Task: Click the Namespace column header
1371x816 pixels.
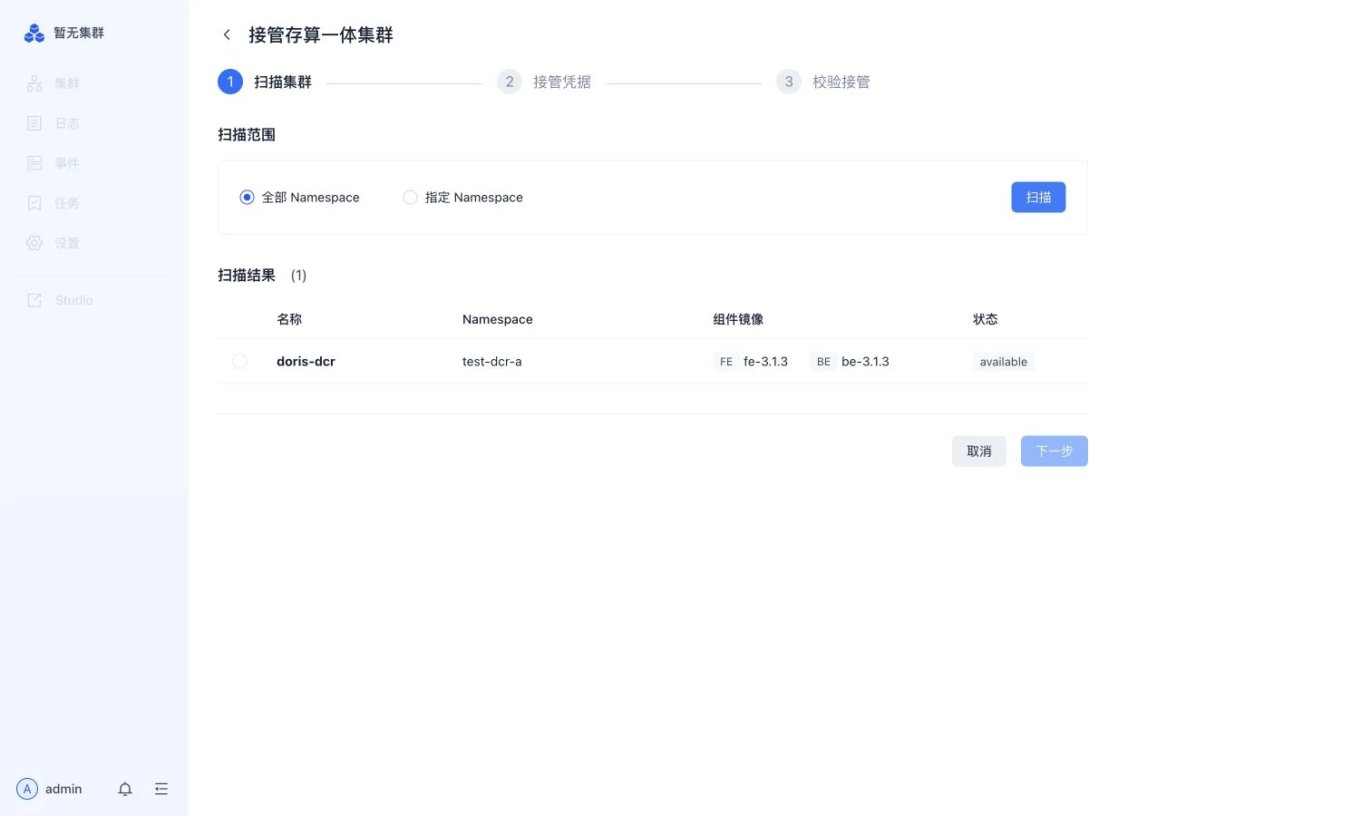Action: tap(497, 319)
